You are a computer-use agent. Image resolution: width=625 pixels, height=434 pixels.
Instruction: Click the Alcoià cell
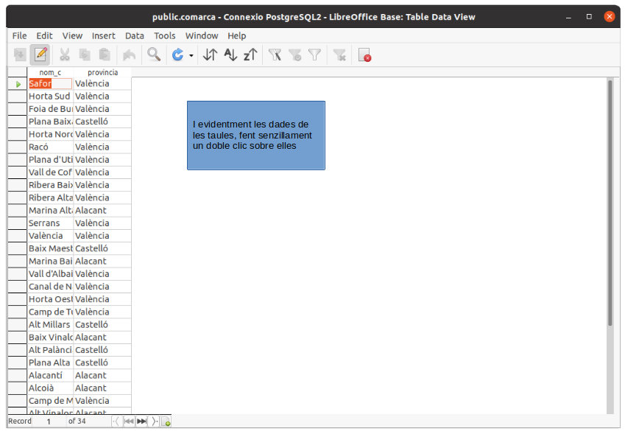pyautogui.click(x=50, y=388)
